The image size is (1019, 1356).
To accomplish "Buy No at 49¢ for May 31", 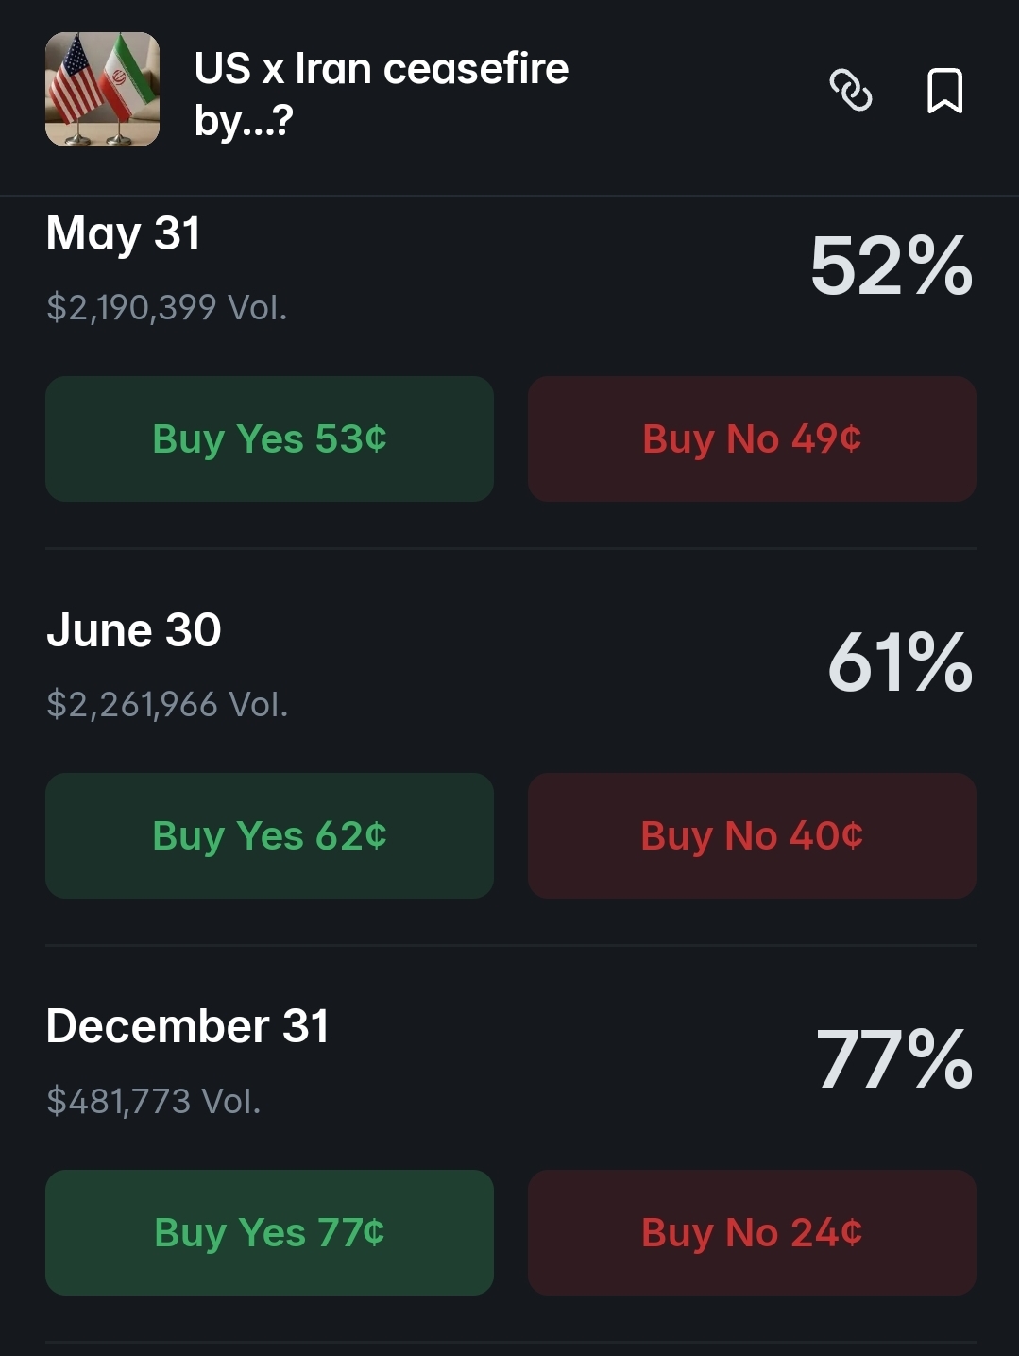I will pyautogui.click(x=752, y=438).
